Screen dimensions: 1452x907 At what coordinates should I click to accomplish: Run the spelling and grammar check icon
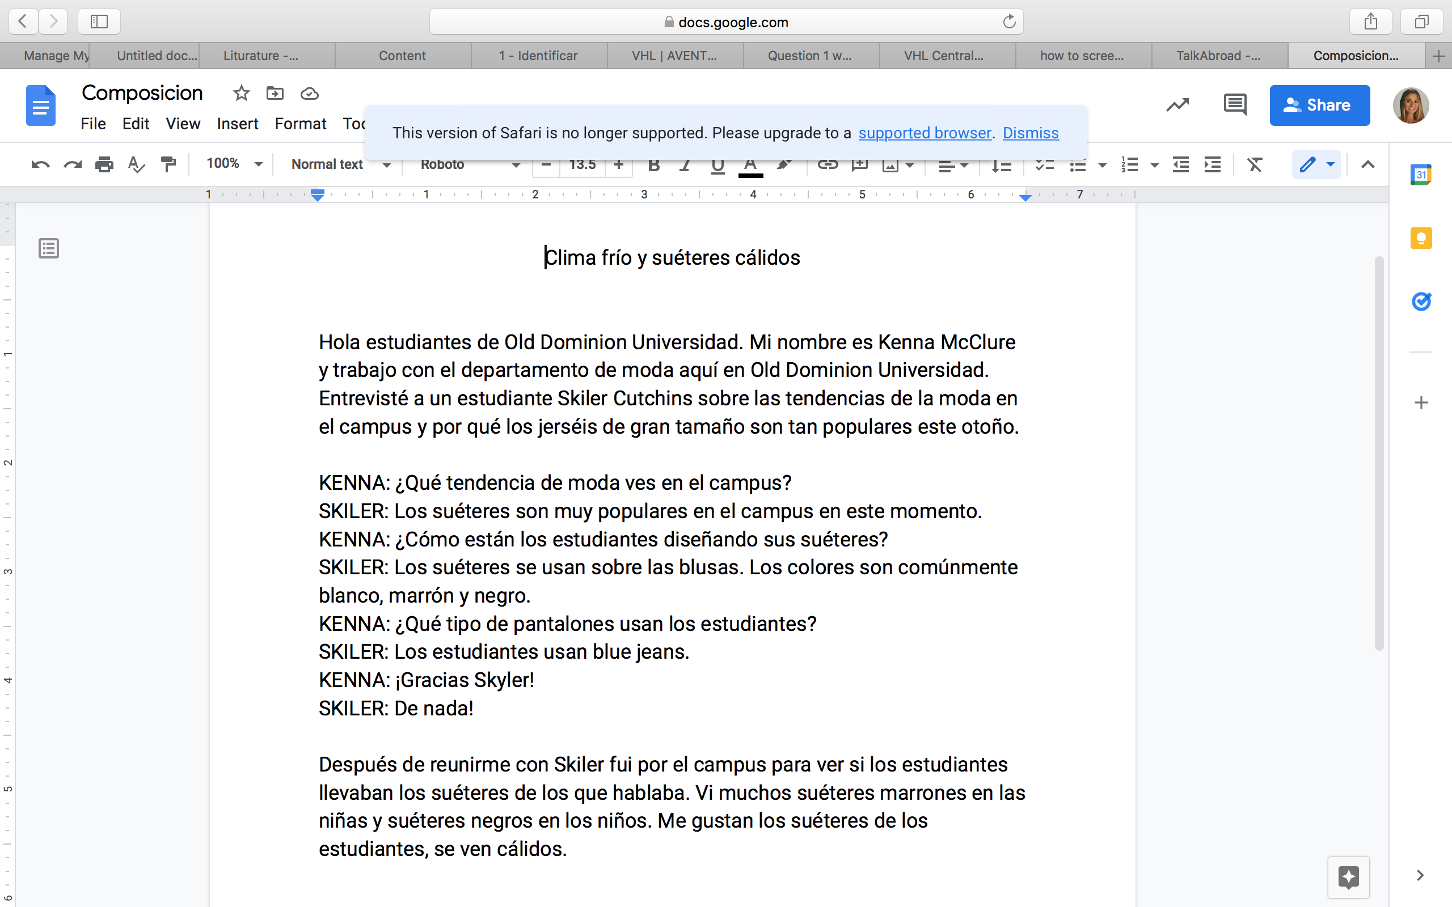tap(136, 164)
